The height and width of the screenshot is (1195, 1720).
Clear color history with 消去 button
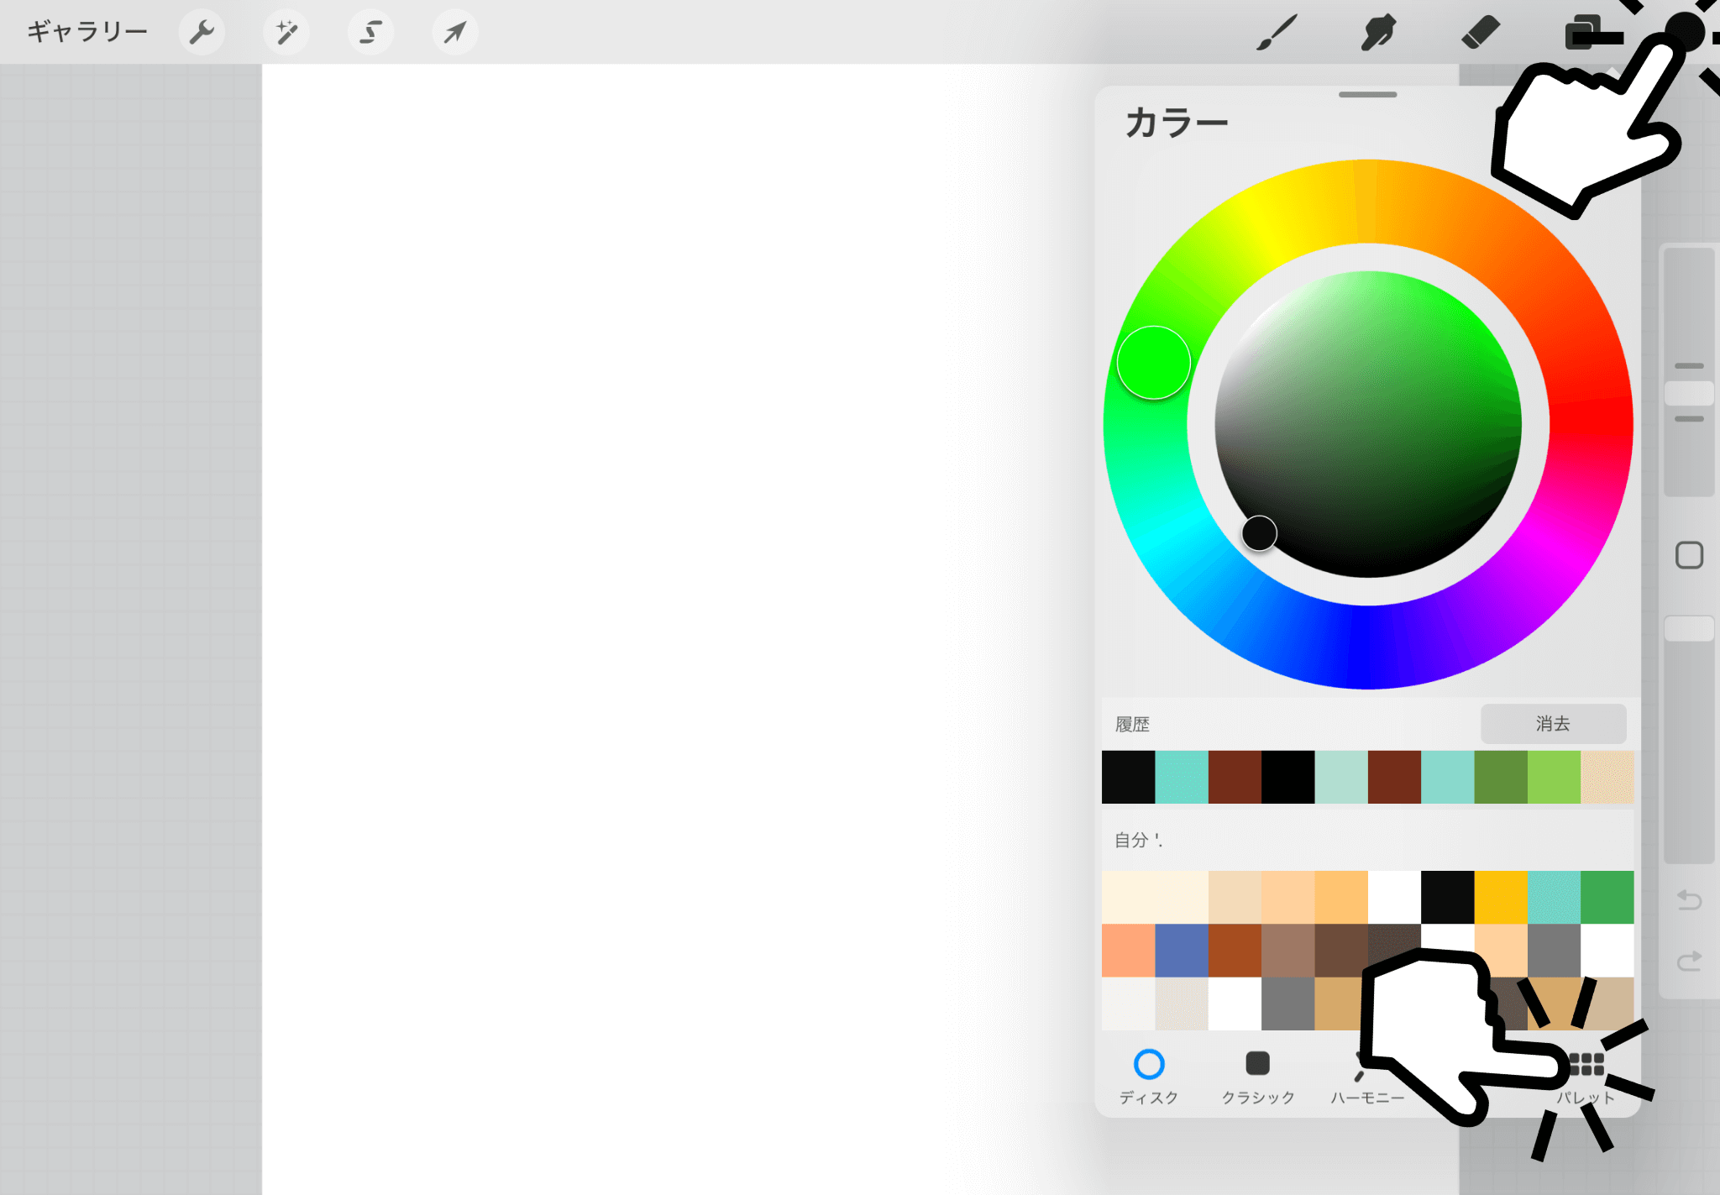pos(1553,723)
